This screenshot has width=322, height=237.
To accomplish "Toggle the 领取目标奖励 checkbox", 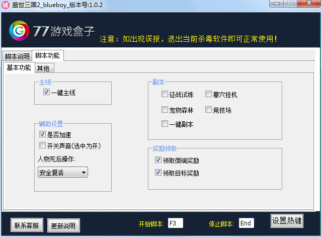I will tap(158, 173).
